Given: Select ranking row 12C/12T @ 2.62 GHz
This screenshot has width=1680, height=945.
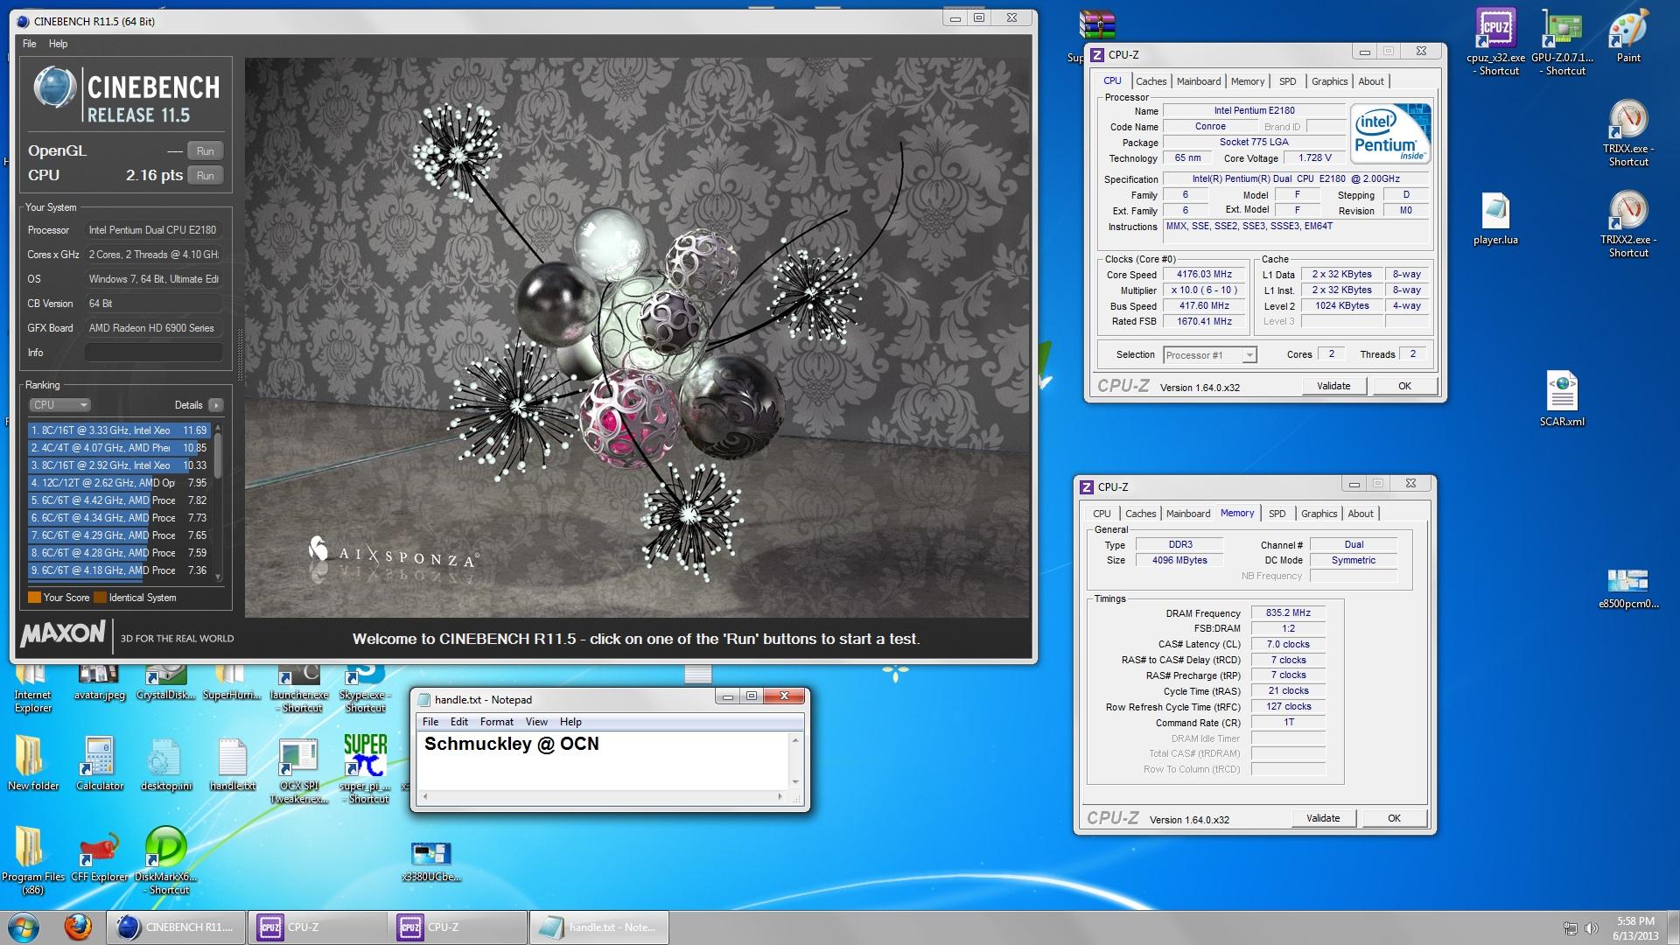Looking at the screenshot, I should pos(119,483).
